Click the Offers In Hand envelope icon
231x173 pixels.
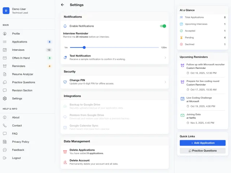point(5,58)
